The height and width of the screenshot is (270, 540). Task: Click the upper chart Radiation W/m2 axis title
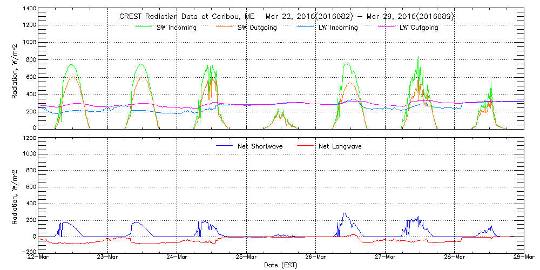point(15,69)
